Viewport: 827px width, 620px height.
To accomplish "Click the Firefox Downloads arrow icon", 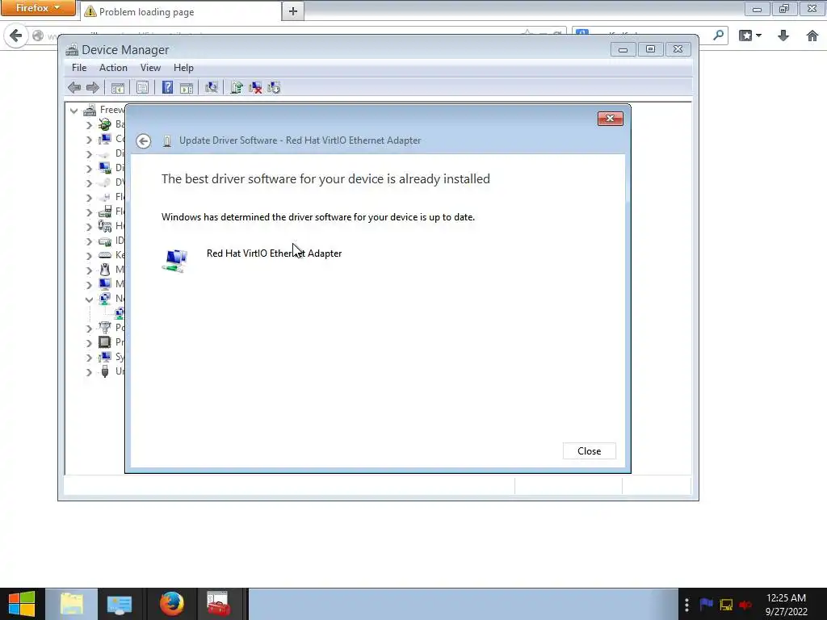I will tap(783, 36).
